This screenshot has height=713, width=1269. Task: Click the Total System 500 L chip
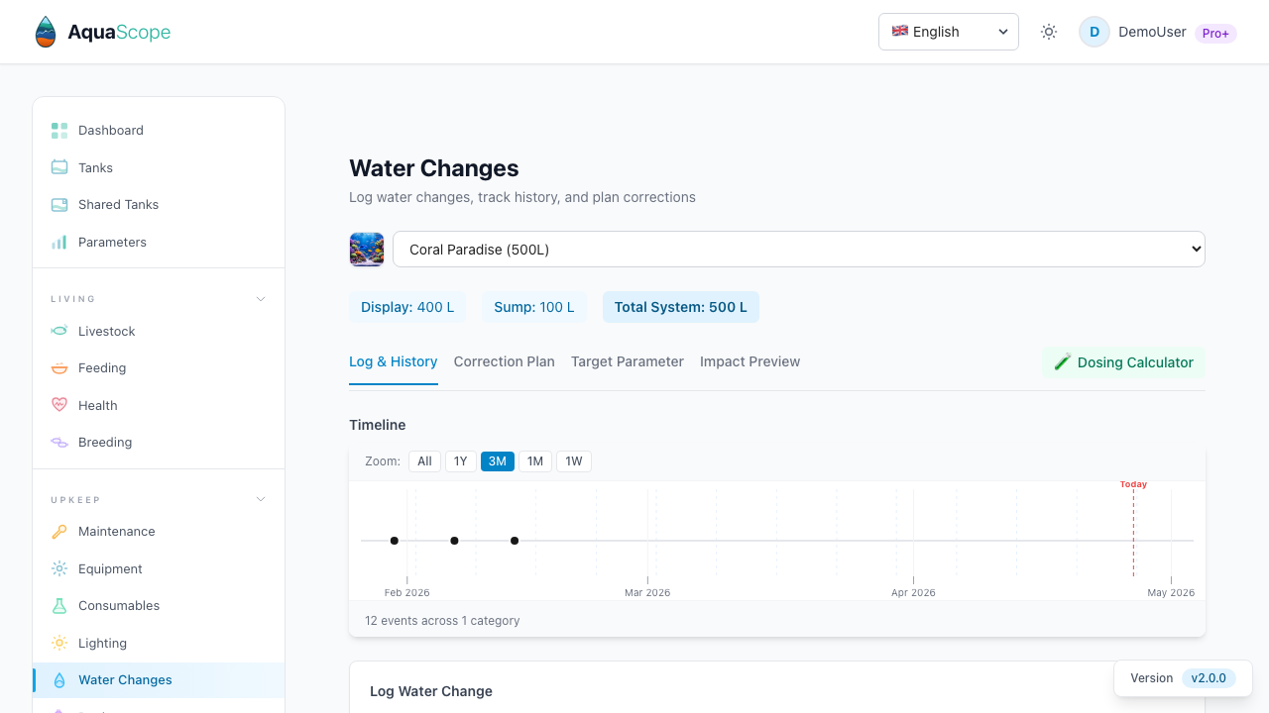point(681,307)
